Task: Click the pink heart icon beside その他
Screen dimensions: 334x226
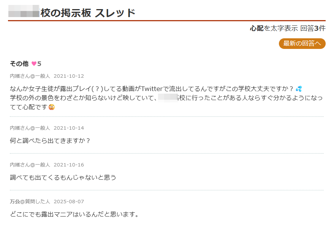Action: [x=34, y=64]
